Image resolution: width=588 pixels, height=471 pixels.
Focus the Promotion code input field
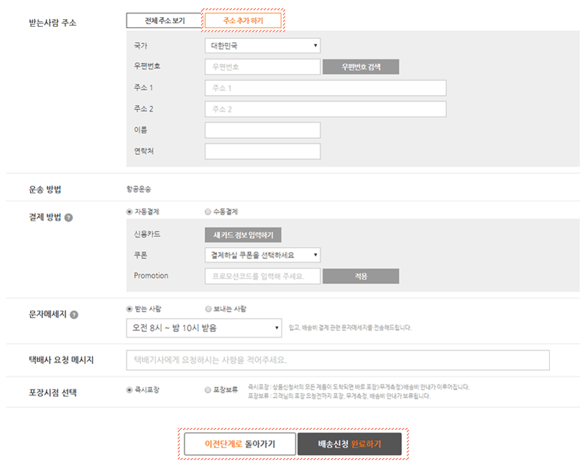tap(262, 277)
